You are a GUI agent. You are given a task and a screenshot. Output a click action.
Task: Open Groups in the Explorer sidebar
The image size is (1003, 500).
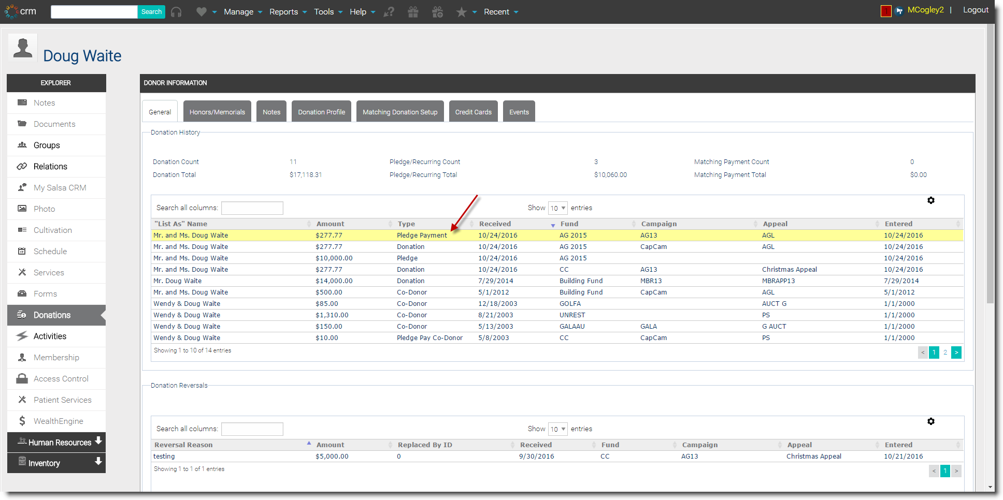click(56, 145)
